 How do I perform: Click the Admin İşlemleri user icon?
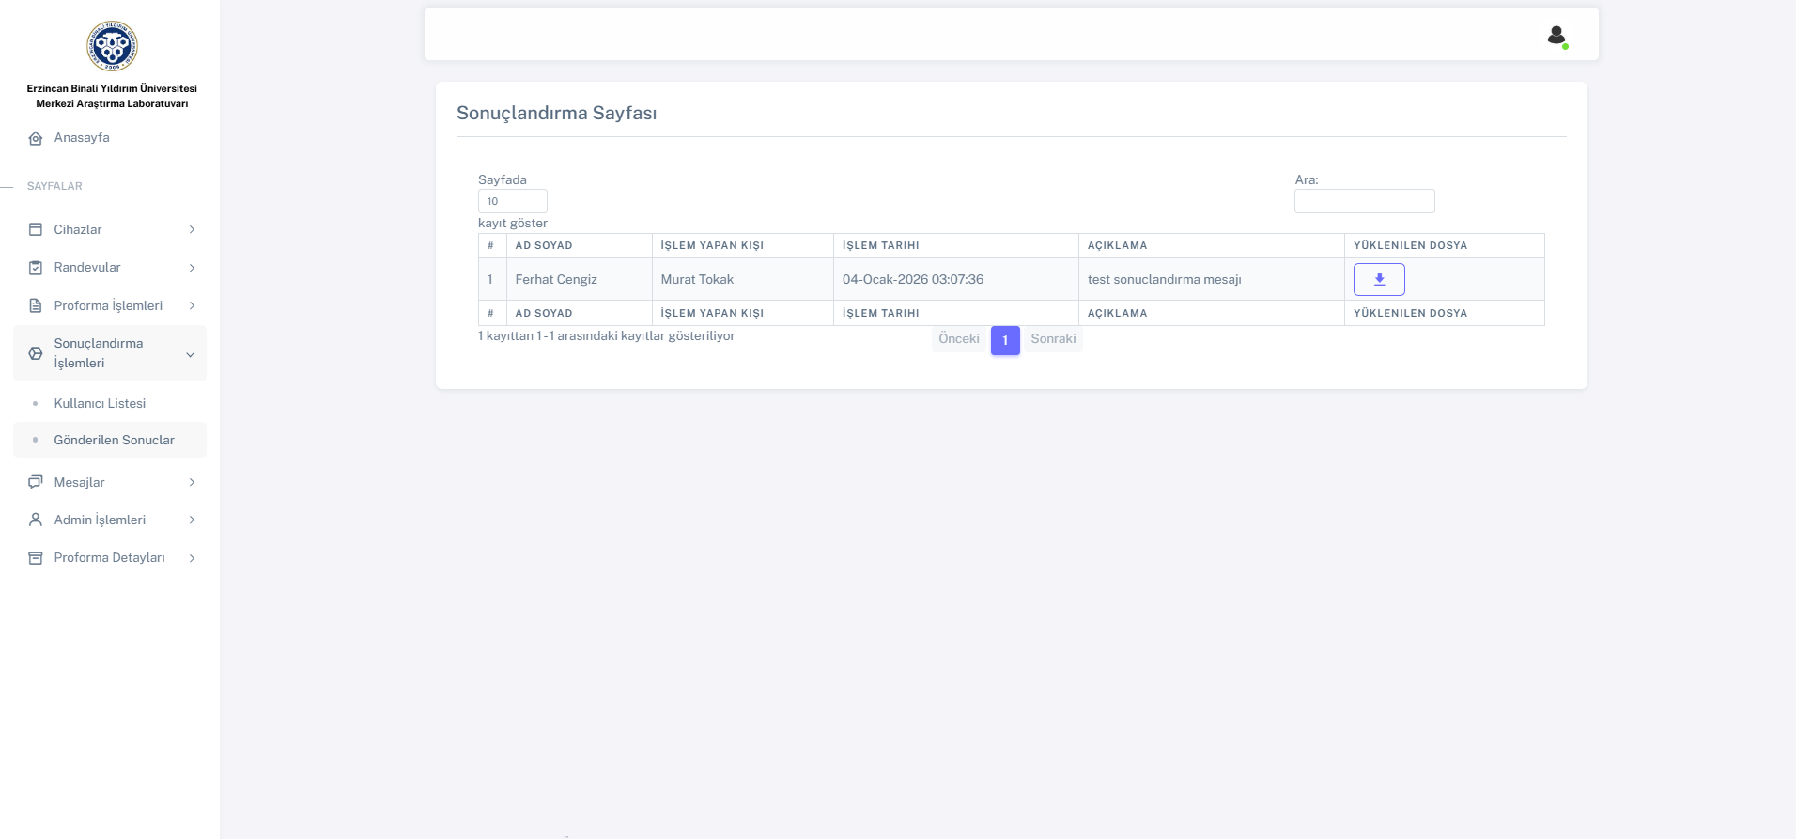tap(36, 520)
